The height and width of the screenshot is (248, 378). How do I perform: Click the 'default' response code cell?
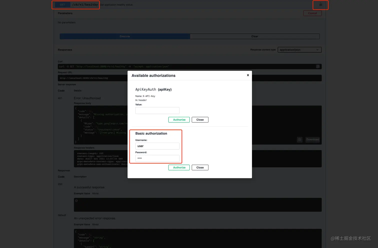tap(62, 215)
